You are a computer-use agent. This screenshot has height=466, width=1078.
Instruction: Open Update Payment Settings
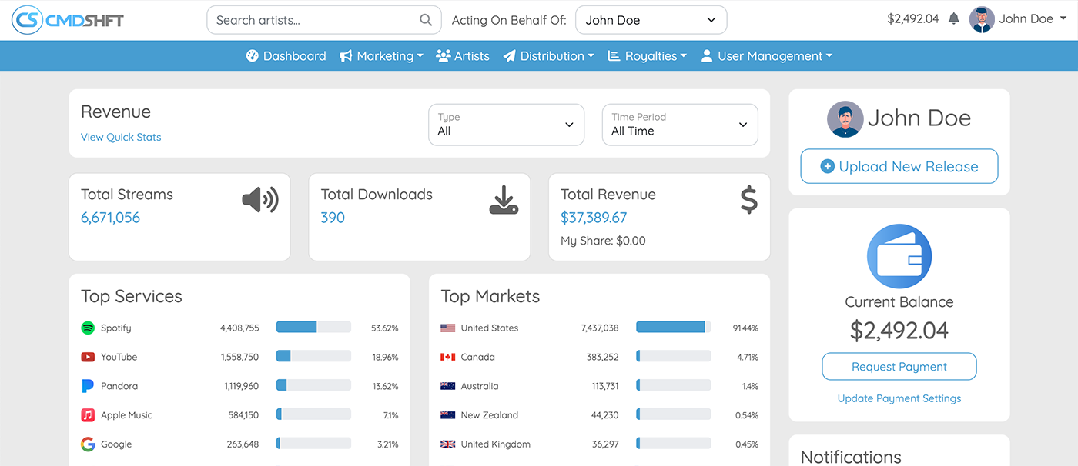[x=899, y=398]
